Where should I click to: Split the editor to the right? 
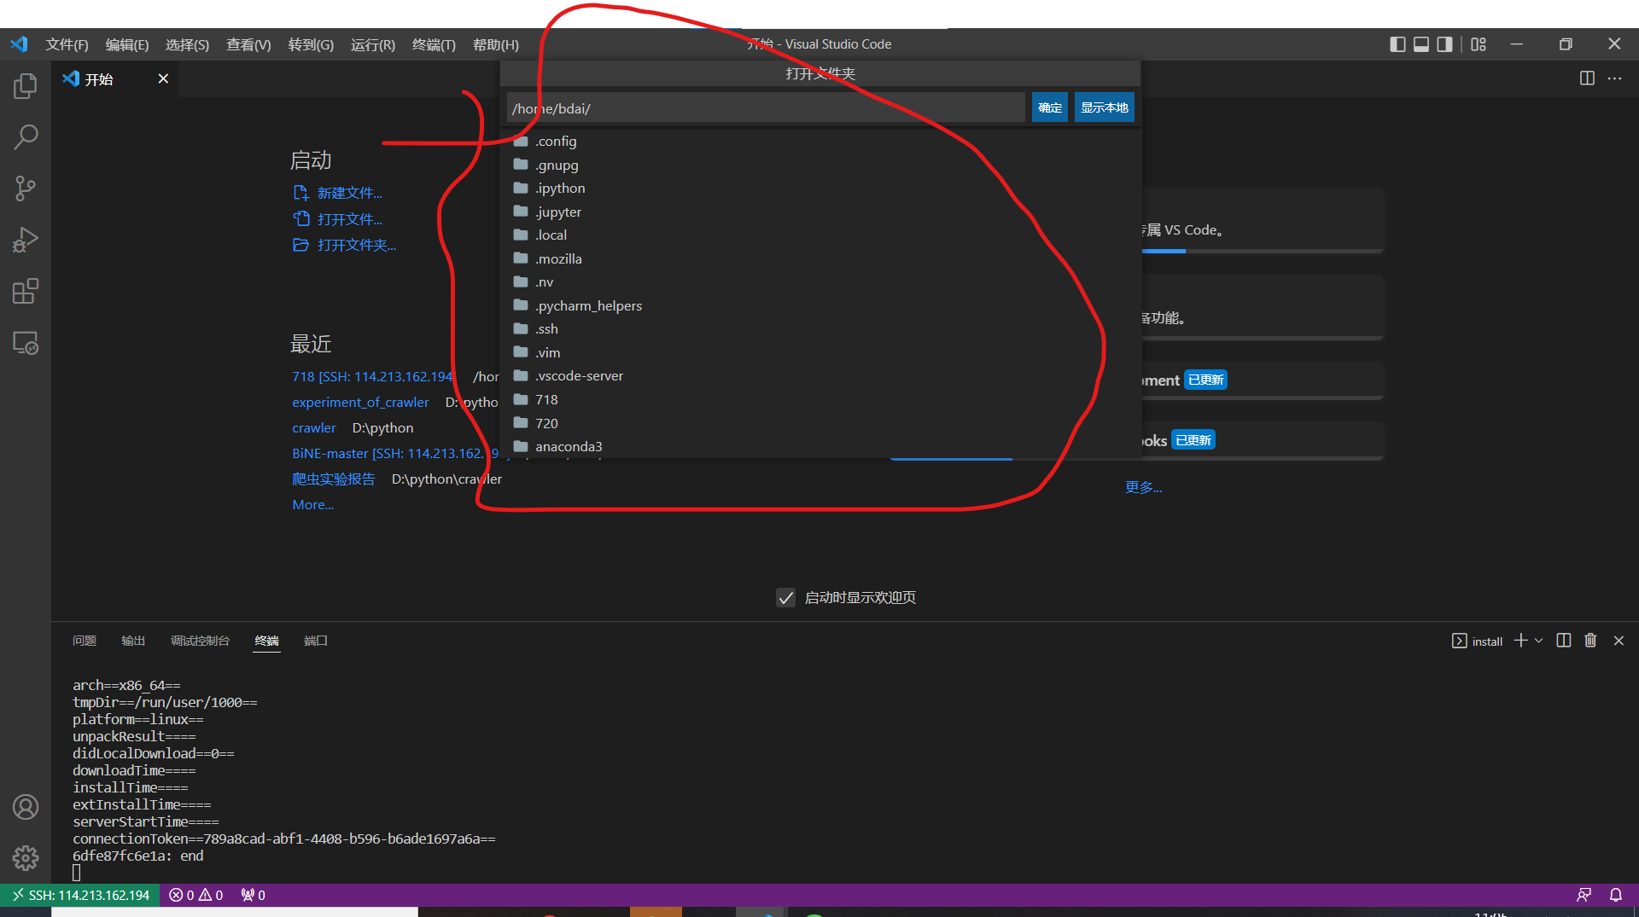(1587, 78)
